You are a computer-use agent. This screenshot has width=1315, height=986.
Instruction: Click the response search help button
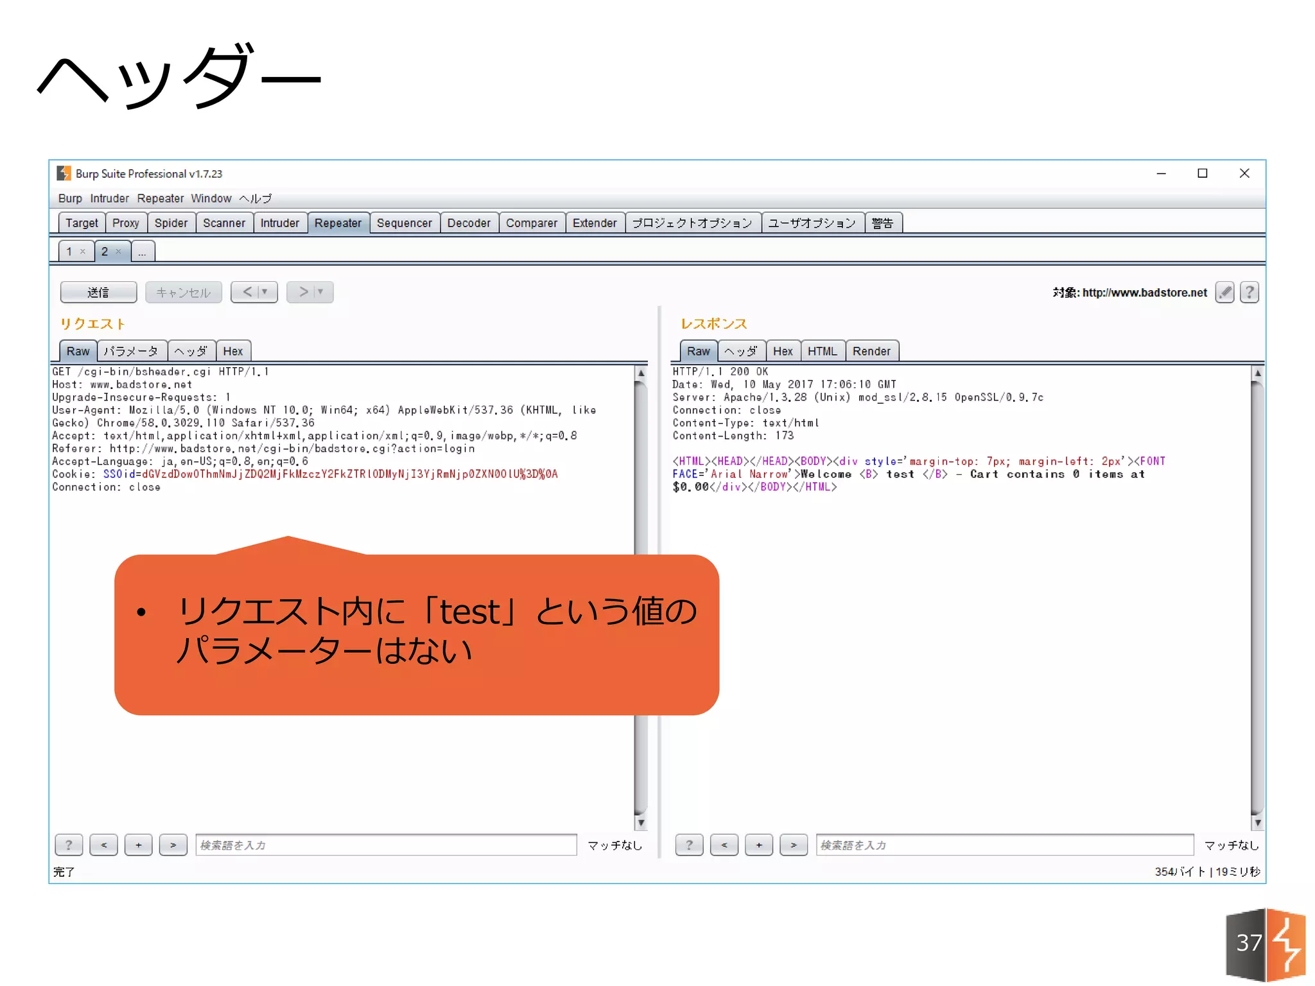click(689, 845)
